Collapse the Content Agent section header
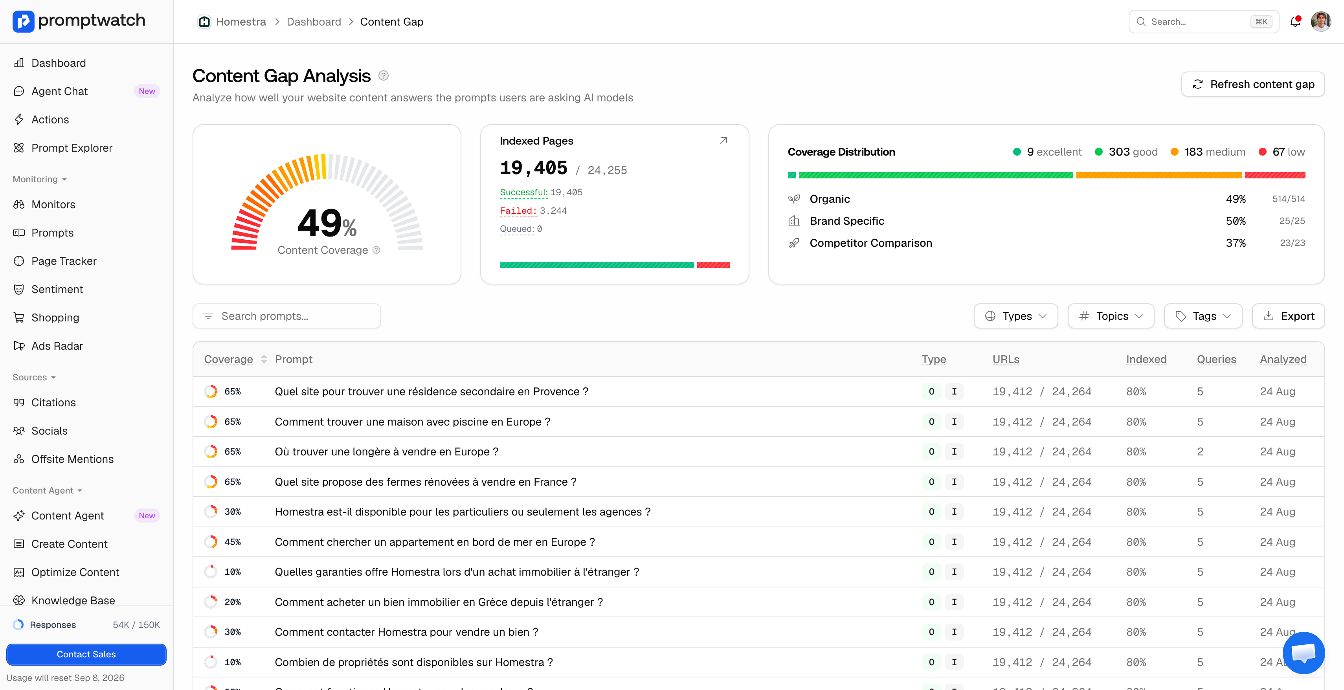1344x690 pixels. pos(48,490)
